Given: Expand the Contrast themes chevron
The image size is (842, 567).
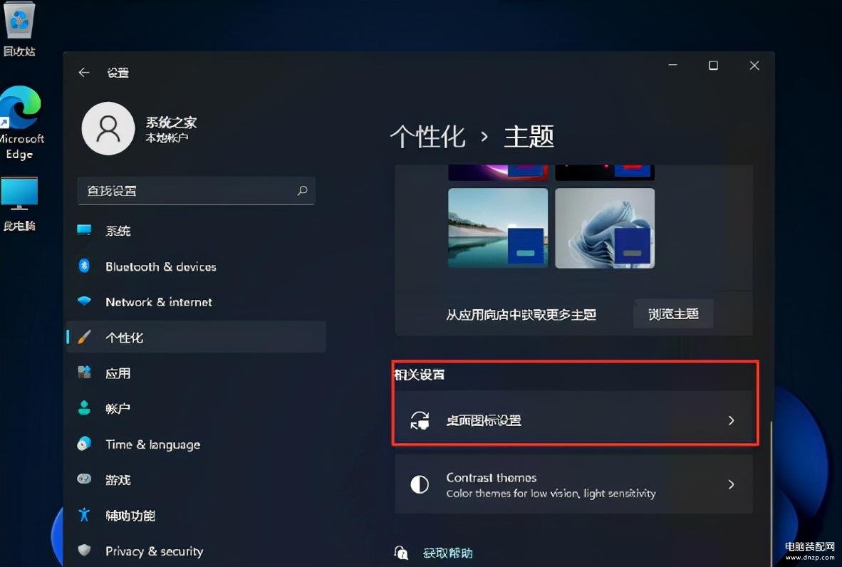Looking at the screenshot, I should [731, 484].
